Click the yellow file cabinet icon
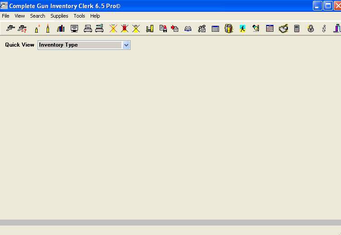 (150, 29)
